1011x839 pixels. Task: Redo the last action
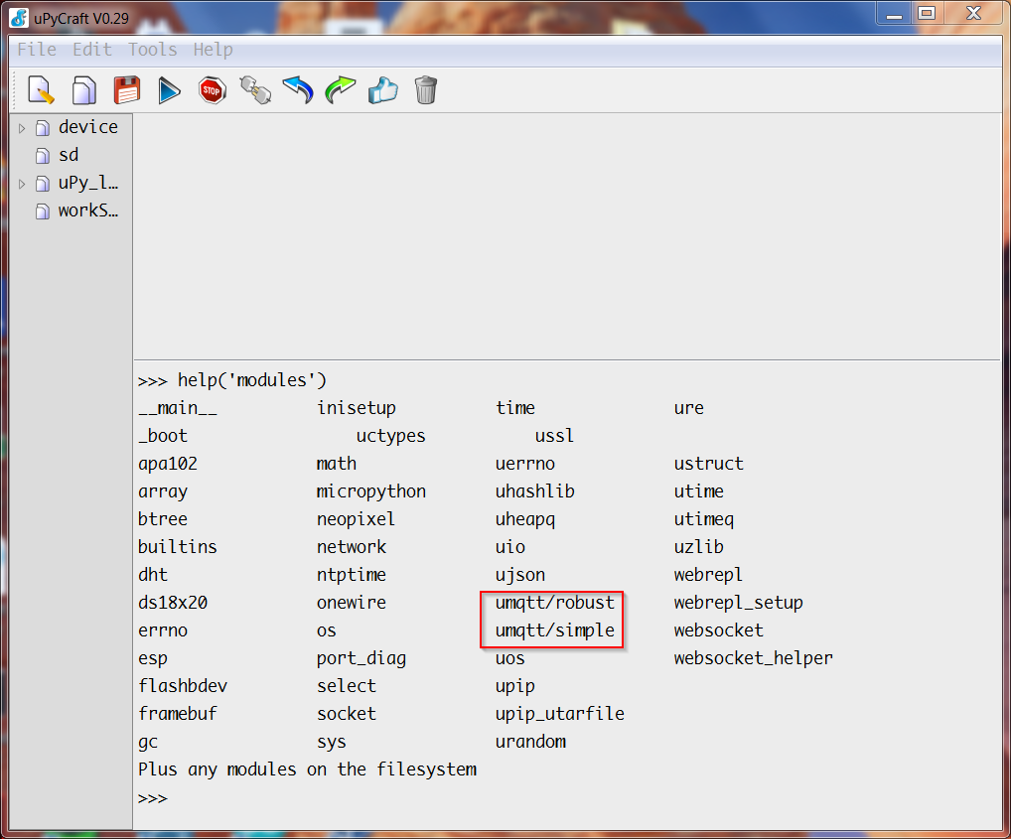(x=340, y=89)
